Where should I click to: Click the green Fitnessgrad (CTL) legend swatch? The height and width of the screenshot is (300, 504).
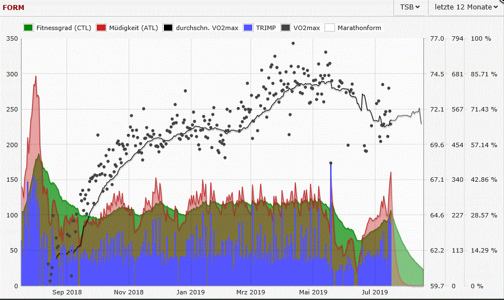click(x=29, y=27)
